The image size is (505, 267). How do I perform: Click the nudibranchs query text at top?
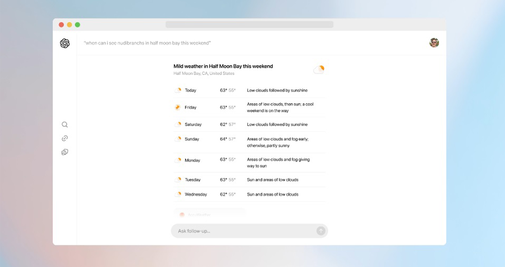pos(147,43)
